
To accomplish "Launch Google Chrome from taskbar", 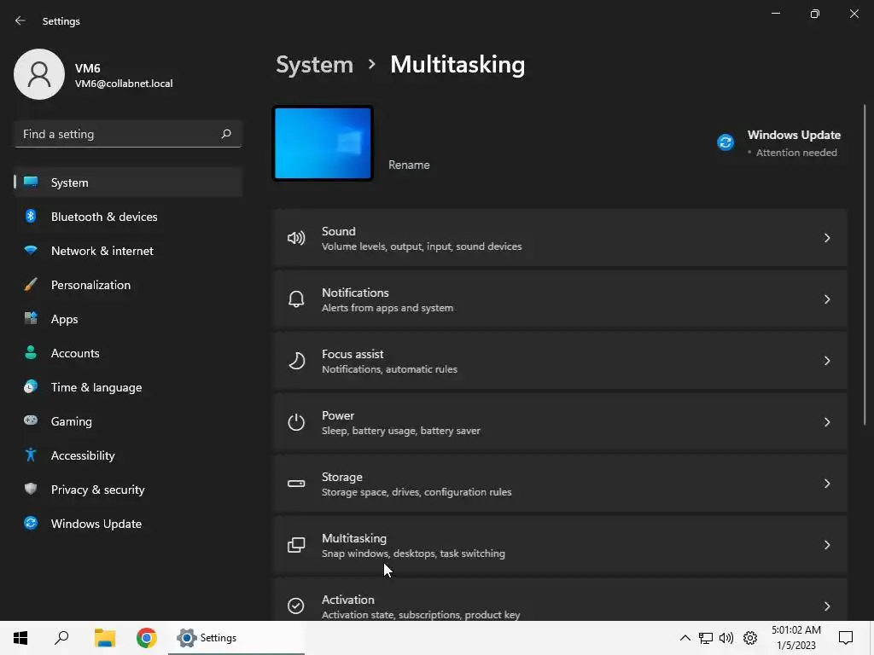I will [x=147, y=638].
